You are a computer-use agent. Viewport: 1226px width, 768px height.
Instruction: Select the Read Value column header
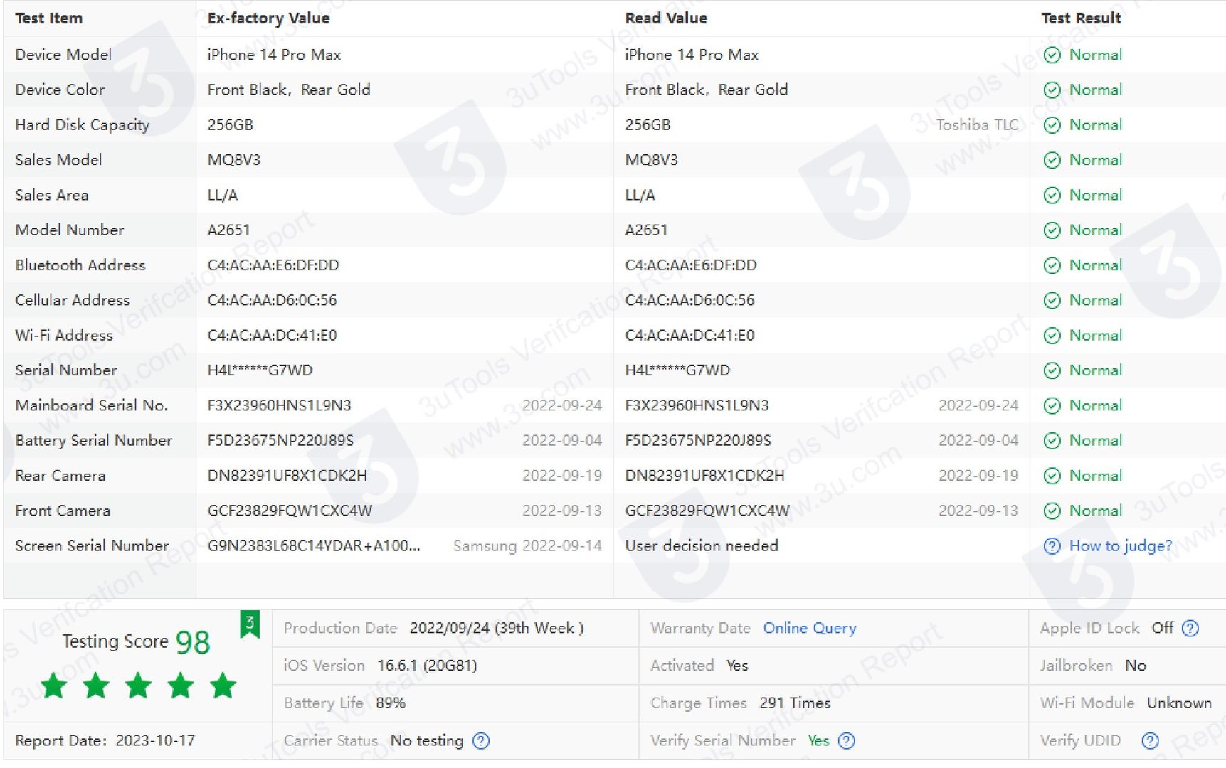click(x=665, y=18)
